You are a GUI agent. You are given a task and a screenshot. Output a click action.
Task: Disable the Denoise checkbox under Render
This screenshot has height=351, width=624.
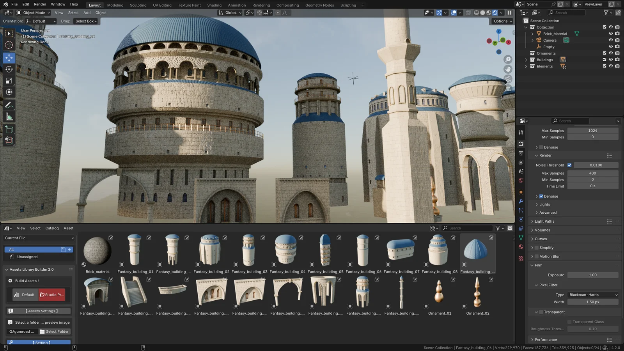click(x=541, y=196)
